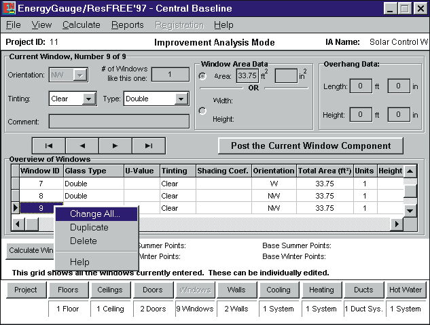Open the Cooling section
The height and width of the screenshot is (325, 430).
pyautogui.click(x=279, y=290)
